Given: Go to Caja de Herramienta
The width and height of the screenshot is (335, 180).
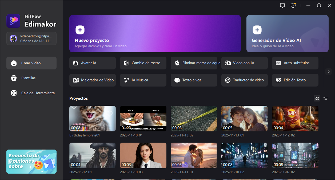Looking at the screenshot, I should tap(31, 93).
